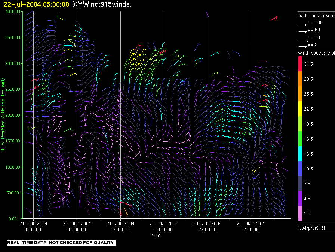The image size is (335, 252).
Task: Click the 1500.00 altitude axis label
Action: tap(13, 141)
